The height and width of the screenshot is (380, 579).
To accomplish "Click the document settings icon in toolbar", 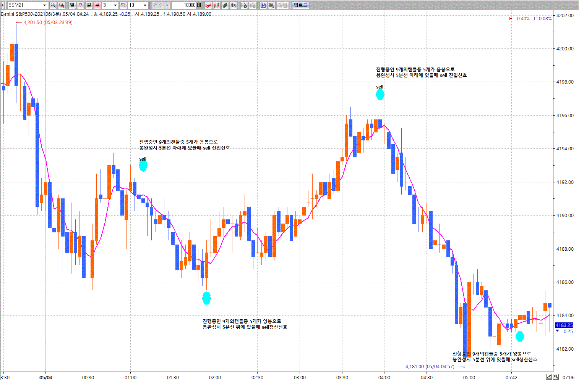I will (x=244, y=5).
